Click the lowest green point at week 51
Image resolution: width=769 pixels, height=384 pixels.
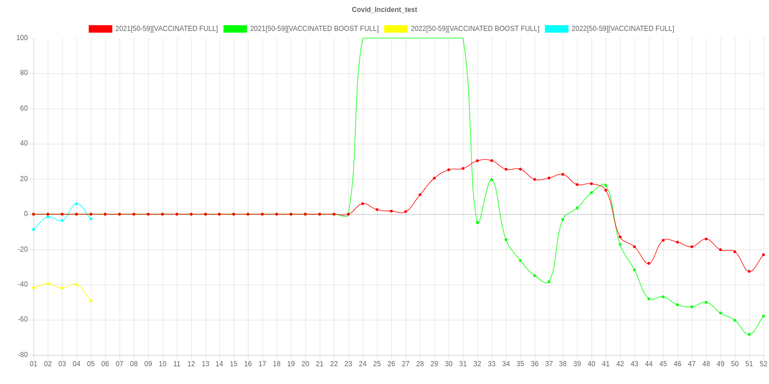(x=749, y=334)
